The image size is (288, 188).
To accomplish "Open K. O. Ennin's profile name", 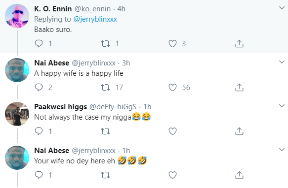I will [x=53, y=9].
